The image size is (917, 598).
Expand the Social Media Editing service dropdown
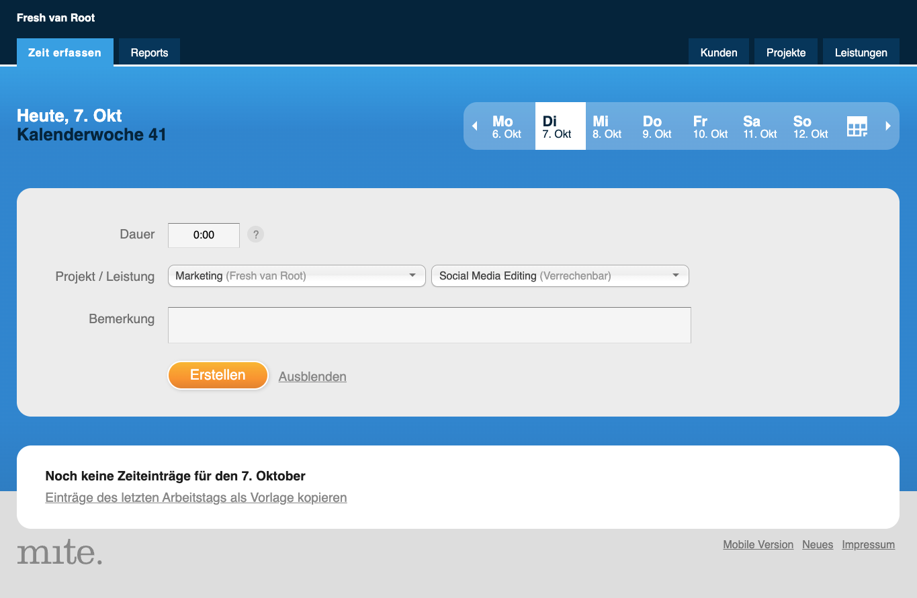560,276
